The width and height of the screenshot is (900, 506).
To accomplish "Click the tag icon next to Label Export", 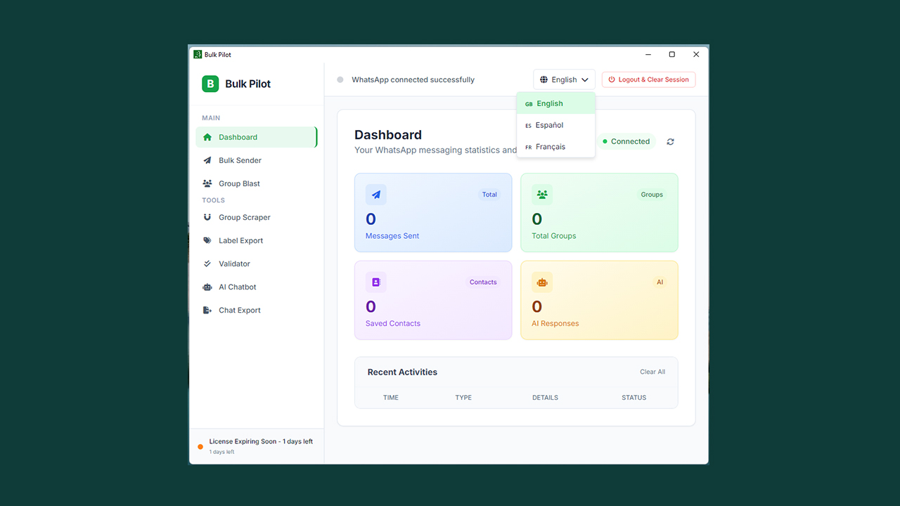I will pos(207,240).
